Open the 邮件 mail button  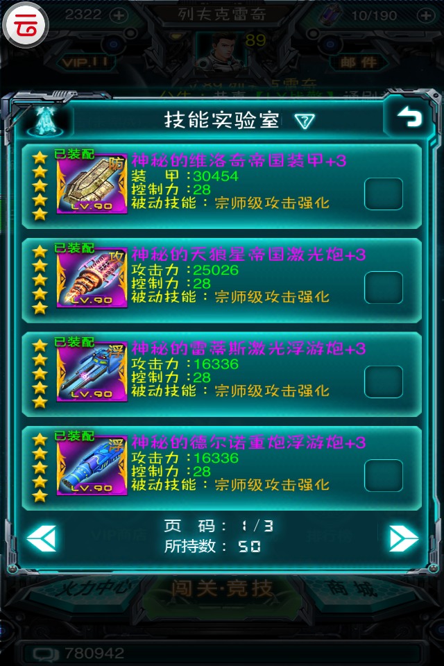[358, 62]
